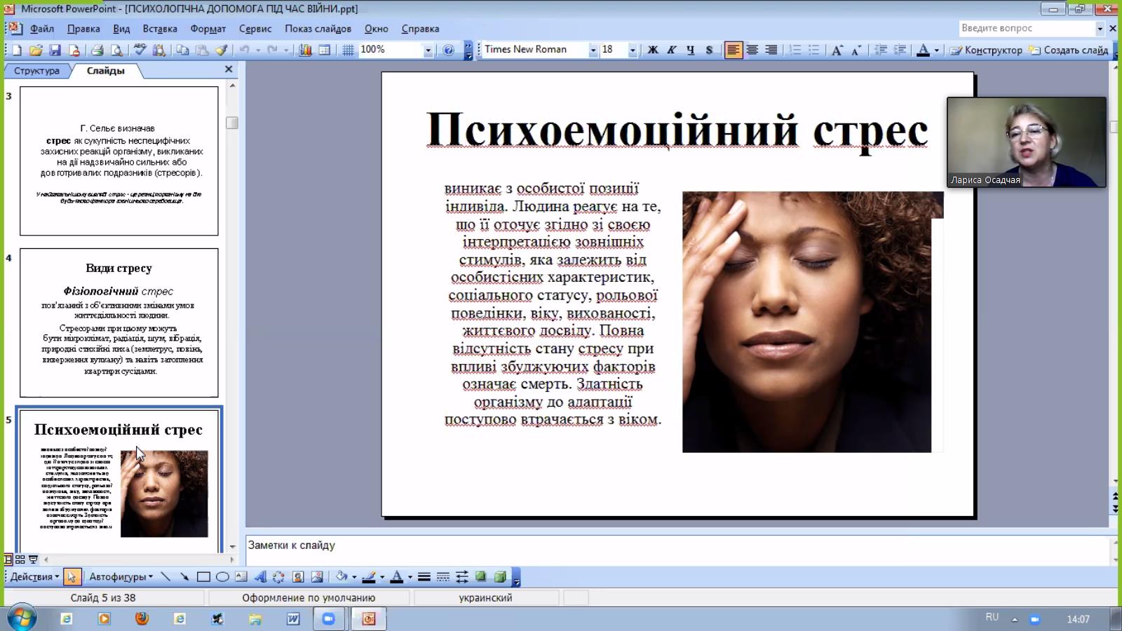Activate the Select Objects arrow tool
The image size is (1122, 631).
(x=72, y=577)
